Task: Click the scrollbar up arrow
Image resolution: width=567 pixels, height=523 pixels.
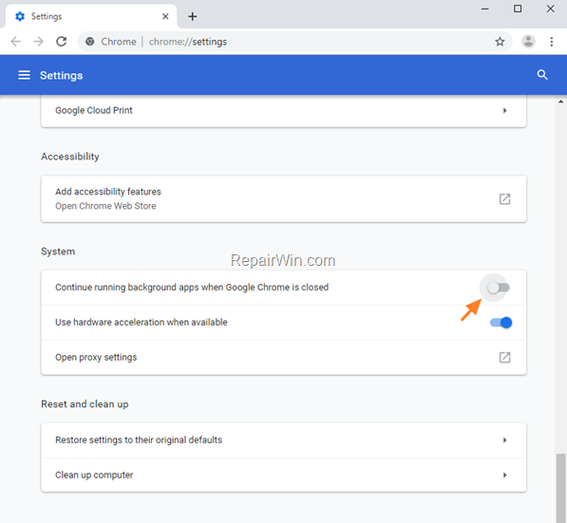Action: (x=561, y=102)
